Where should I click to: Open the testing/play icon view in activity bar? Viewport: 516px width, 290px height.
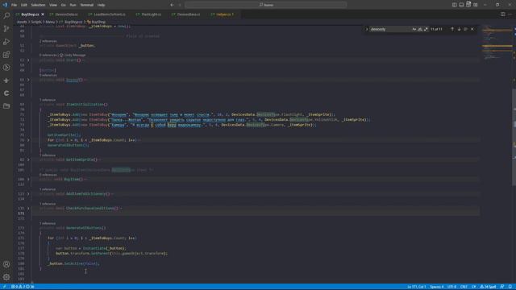[6, 68]
